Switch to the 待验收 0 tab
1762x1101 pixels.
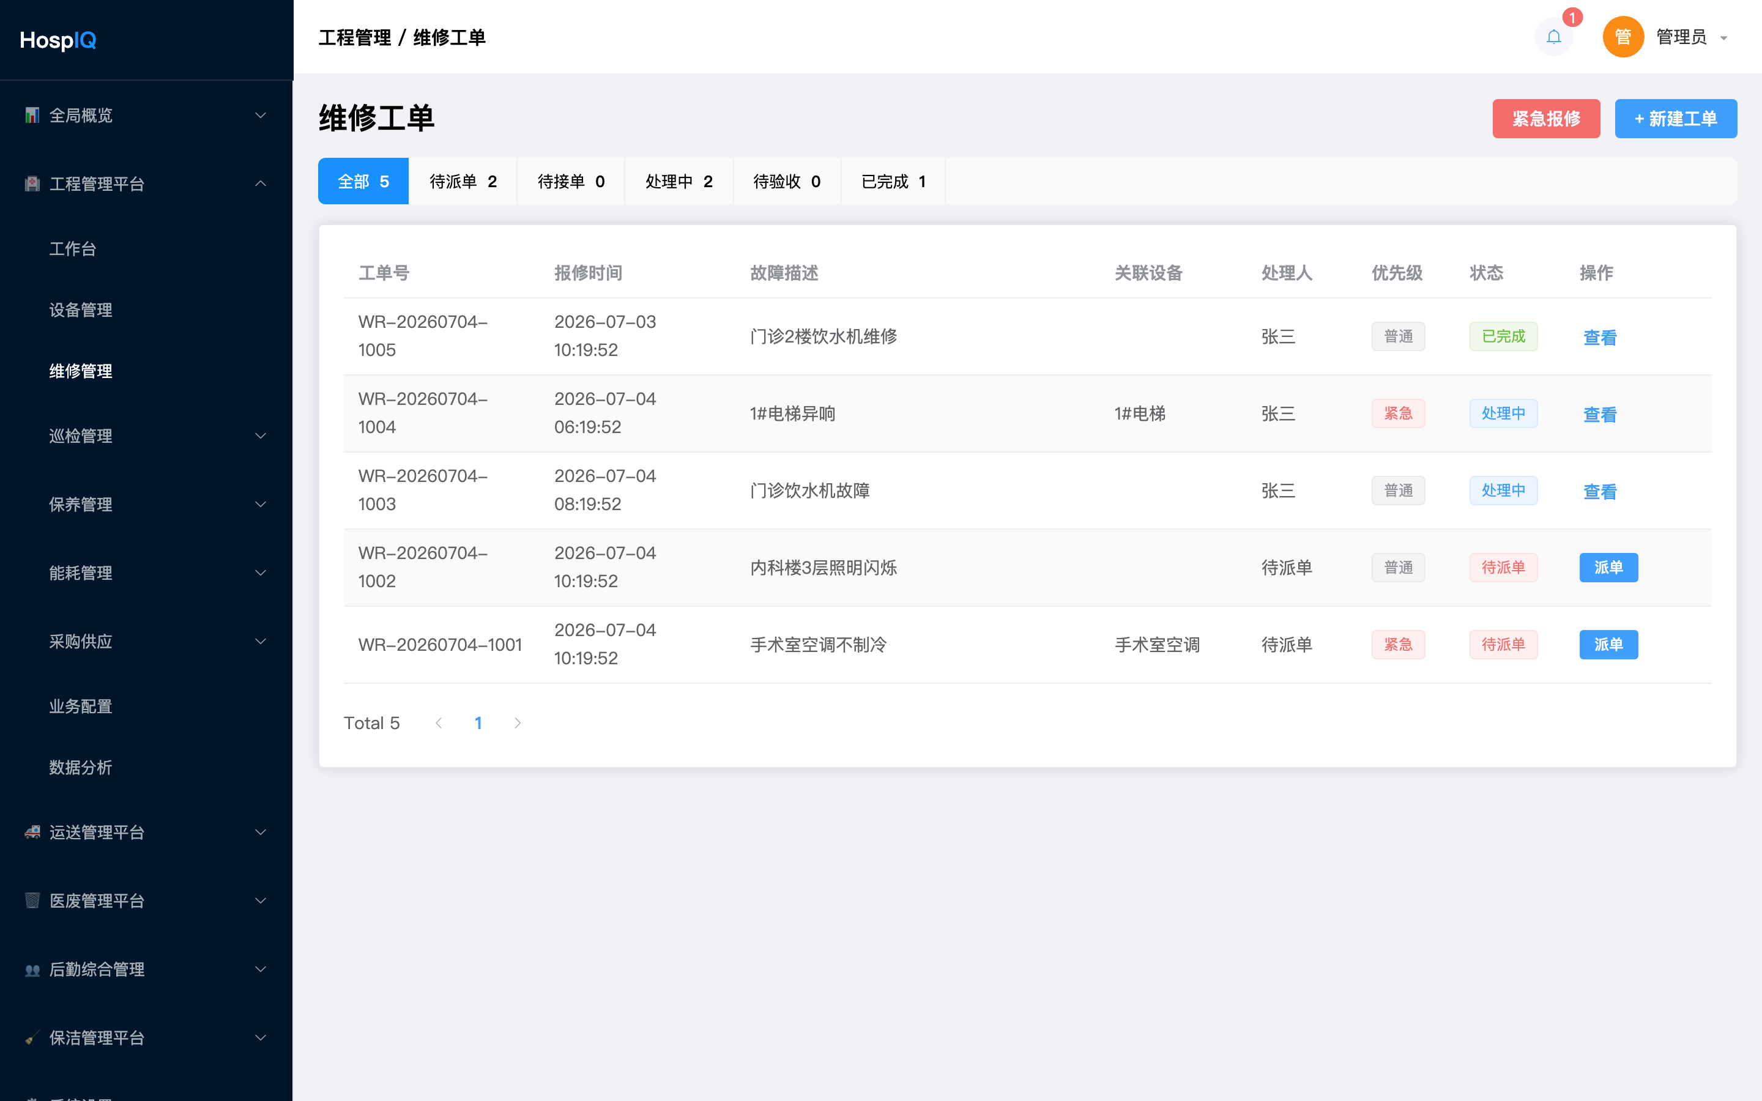tap(787, 181)
